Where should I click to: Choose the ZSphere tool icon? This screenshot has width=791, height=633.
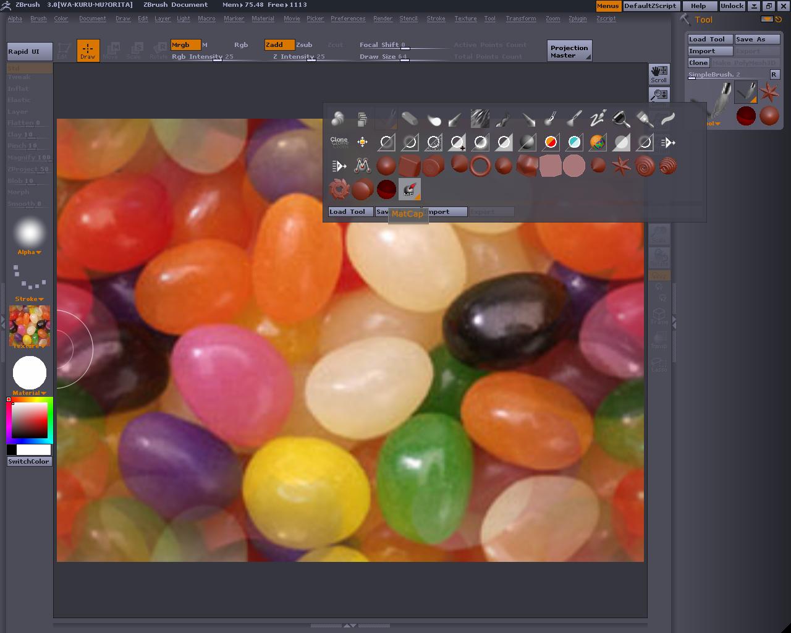point(386,189)
